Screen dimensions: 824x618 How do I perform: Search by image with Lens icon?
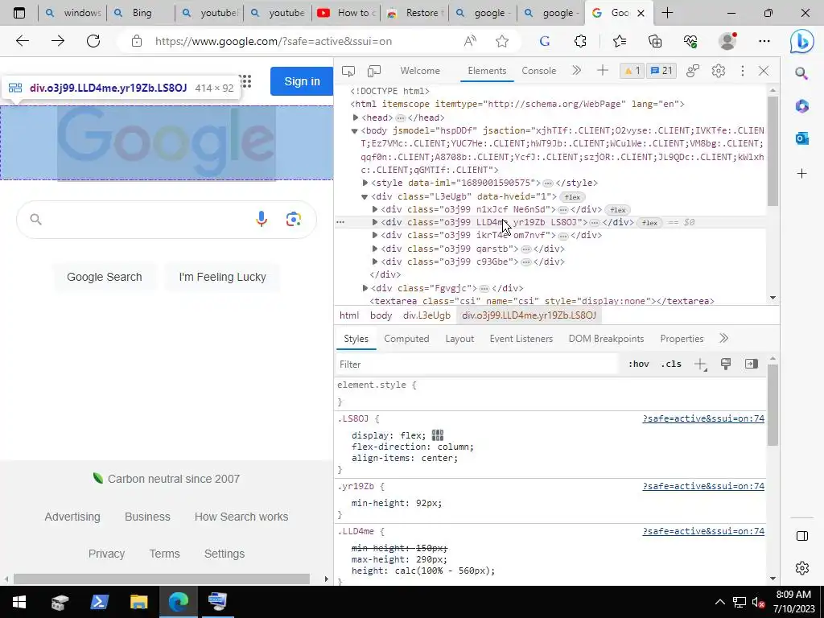(x=294, y=219)
